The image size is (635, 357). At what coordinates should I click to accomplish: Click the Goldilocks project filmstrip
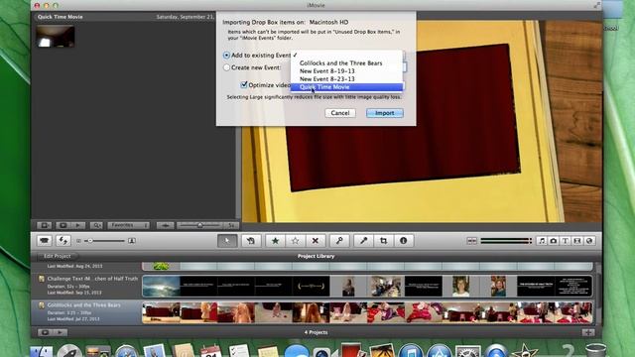pyautogui.click(x=367, y=312)
